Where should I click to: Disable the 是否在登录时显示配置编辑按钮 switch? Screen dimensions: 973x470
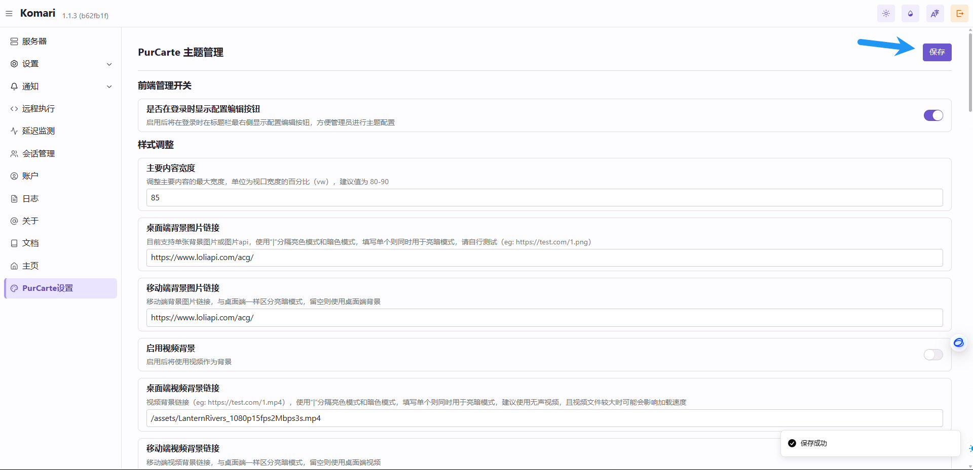point(933,115)
